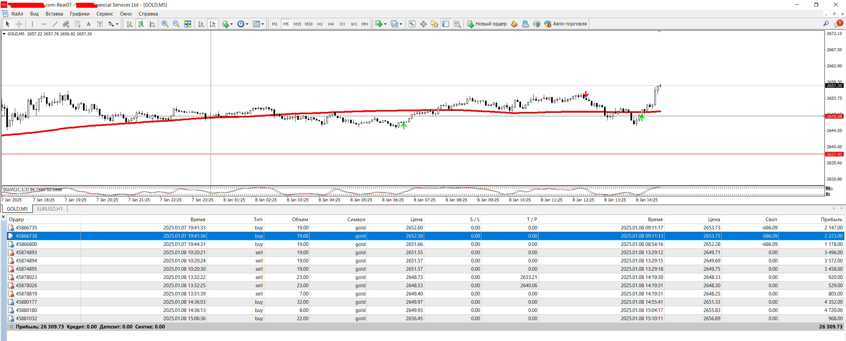This screenshot has width=846, height=341.
Task: Switch timeframe to H4
Action: [x=331, y=24]
